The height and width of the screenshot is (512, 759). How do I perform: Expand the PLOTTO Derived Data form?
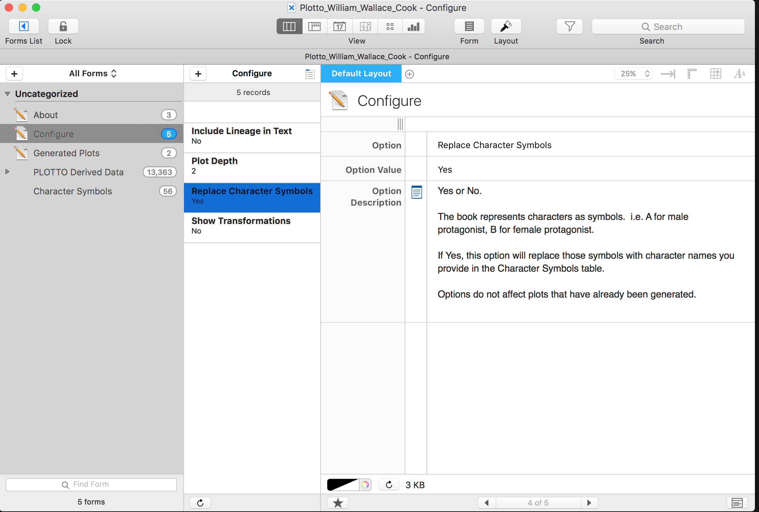click(x=7, y=172)
